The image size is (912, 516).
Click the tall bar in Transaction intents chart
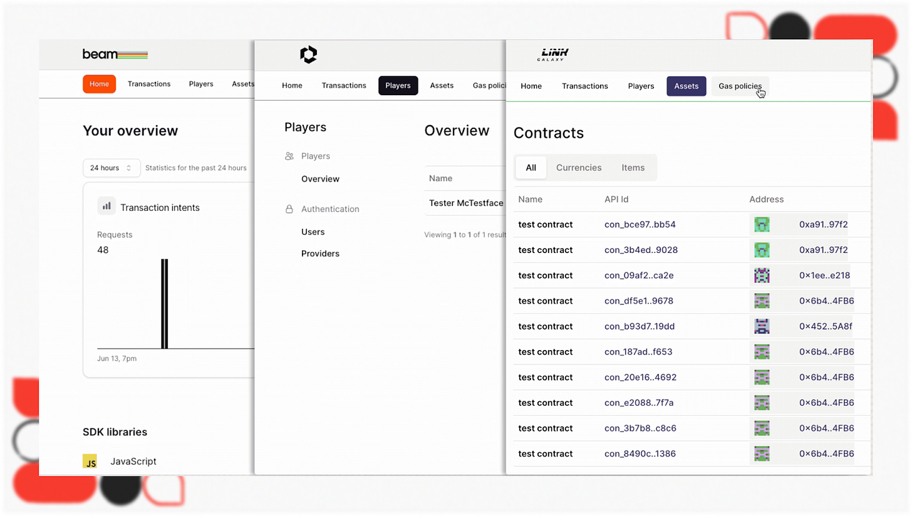tap(165, 304)
